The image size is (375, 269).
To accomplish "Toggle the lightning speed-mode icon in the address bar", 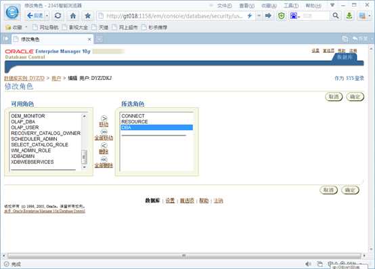I will 250,16.
